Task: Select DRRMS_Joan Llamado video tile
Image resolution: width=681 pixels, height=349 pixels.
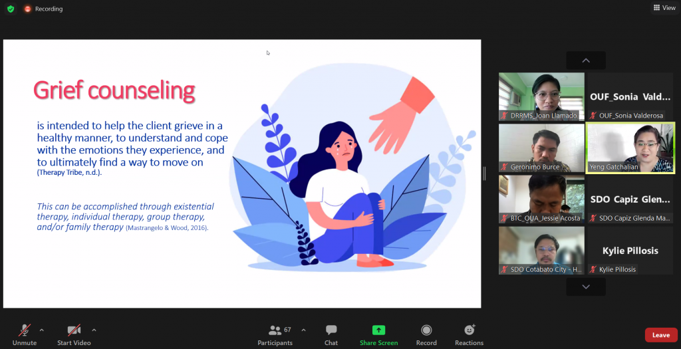Action: tap(541, 96)
